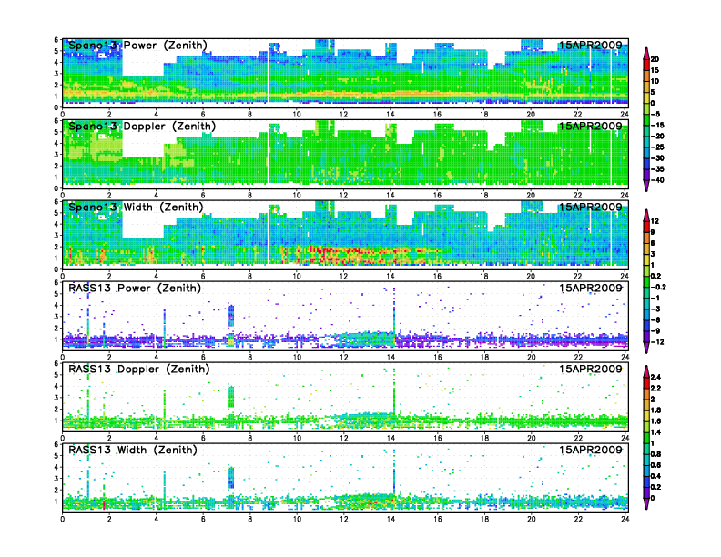
Task: Click the '-12' label on the middle colorbar
Action: point(657,342)
